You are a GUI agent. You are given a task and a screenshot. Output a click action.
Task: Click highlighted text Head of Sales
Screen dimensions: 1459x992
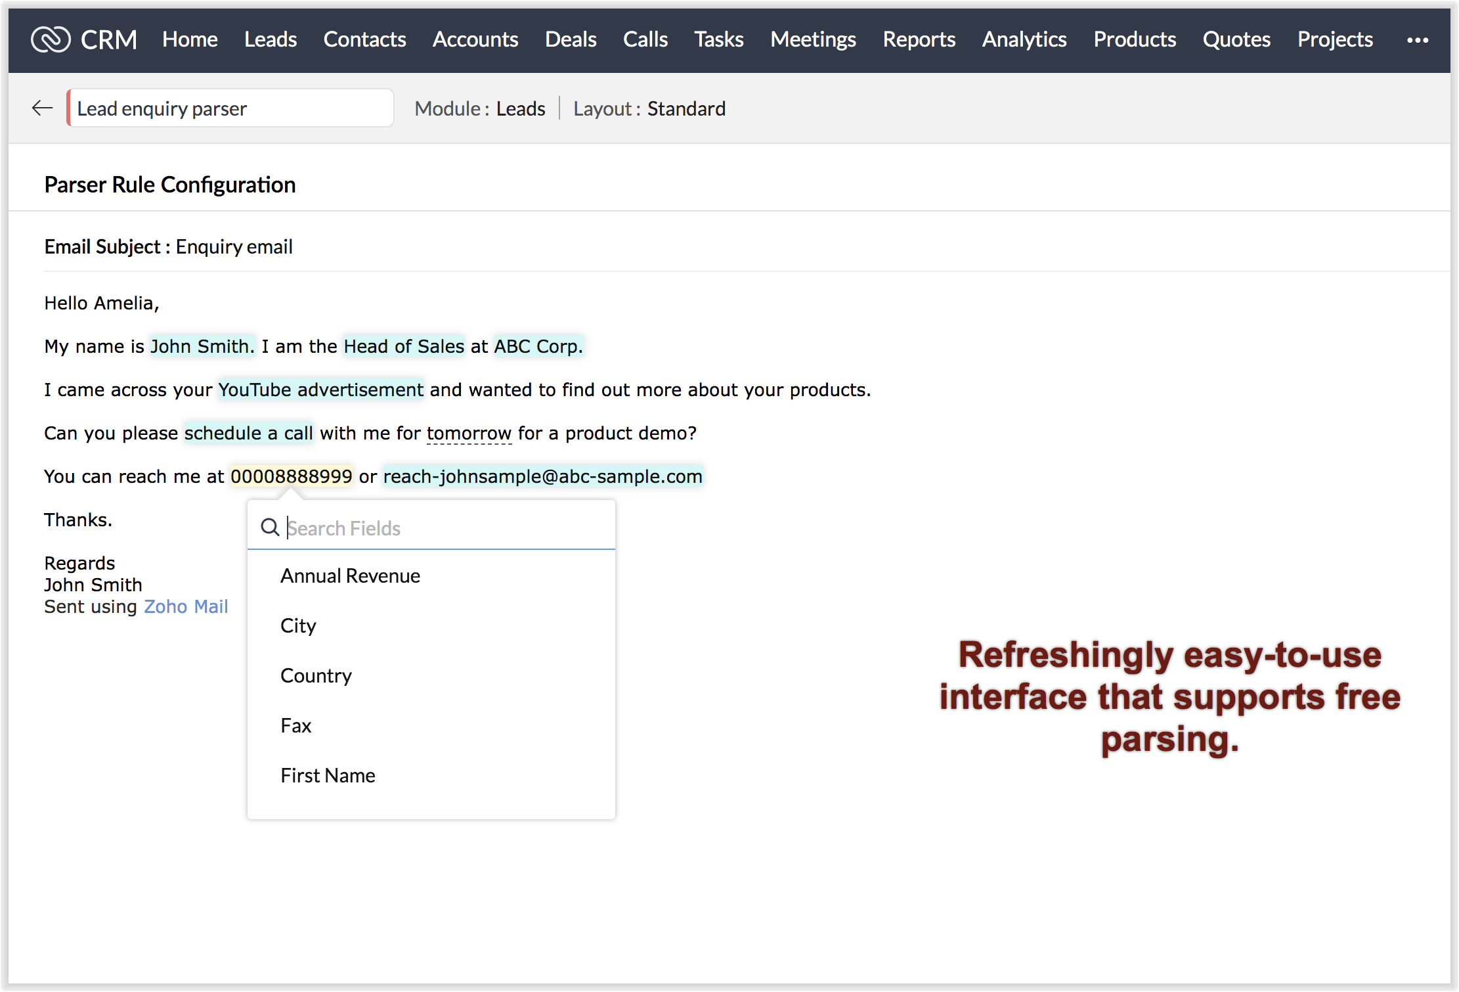[404, 346]
